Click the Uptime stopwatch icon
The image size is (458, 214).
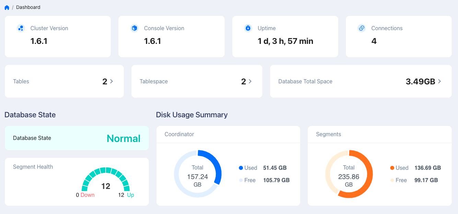pyautogui.click(x=248, y=28)
